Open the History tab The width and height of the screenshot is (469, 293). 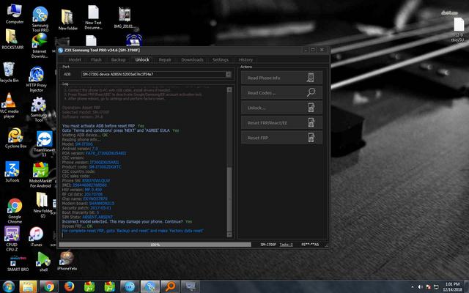pyautogui.click(x=246, y=60)
